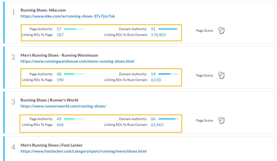Click title 'Men's Running Shoes | Foot Locker'
The width and height of the screenshot is (277, 161).
pyautogui.click(x=52, y=145)
